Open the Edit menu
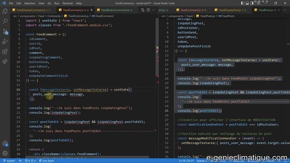The width and height of the screenshot is (290, 163). [x=19, y=3]
